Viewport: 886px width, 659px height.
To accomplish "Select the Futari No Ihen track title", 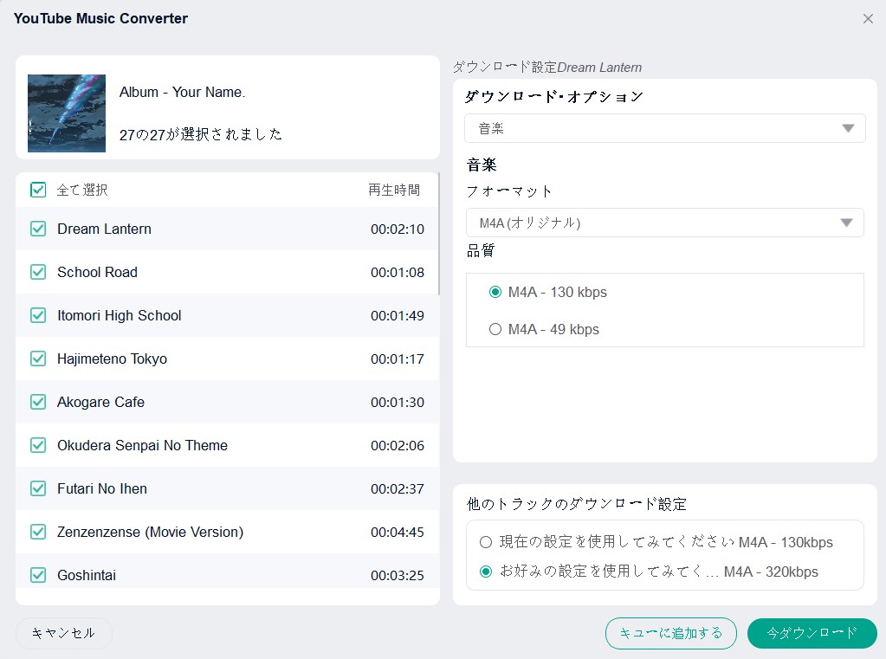I will click(x=102, y=488).
